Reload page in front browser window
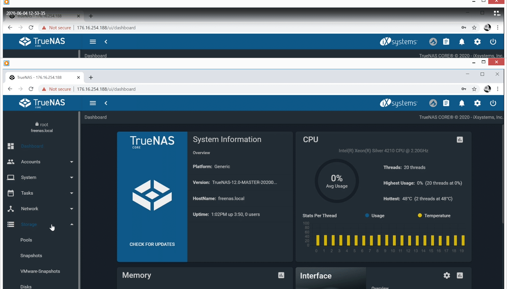This screenshot has height=289, width=507. [31, 89]
